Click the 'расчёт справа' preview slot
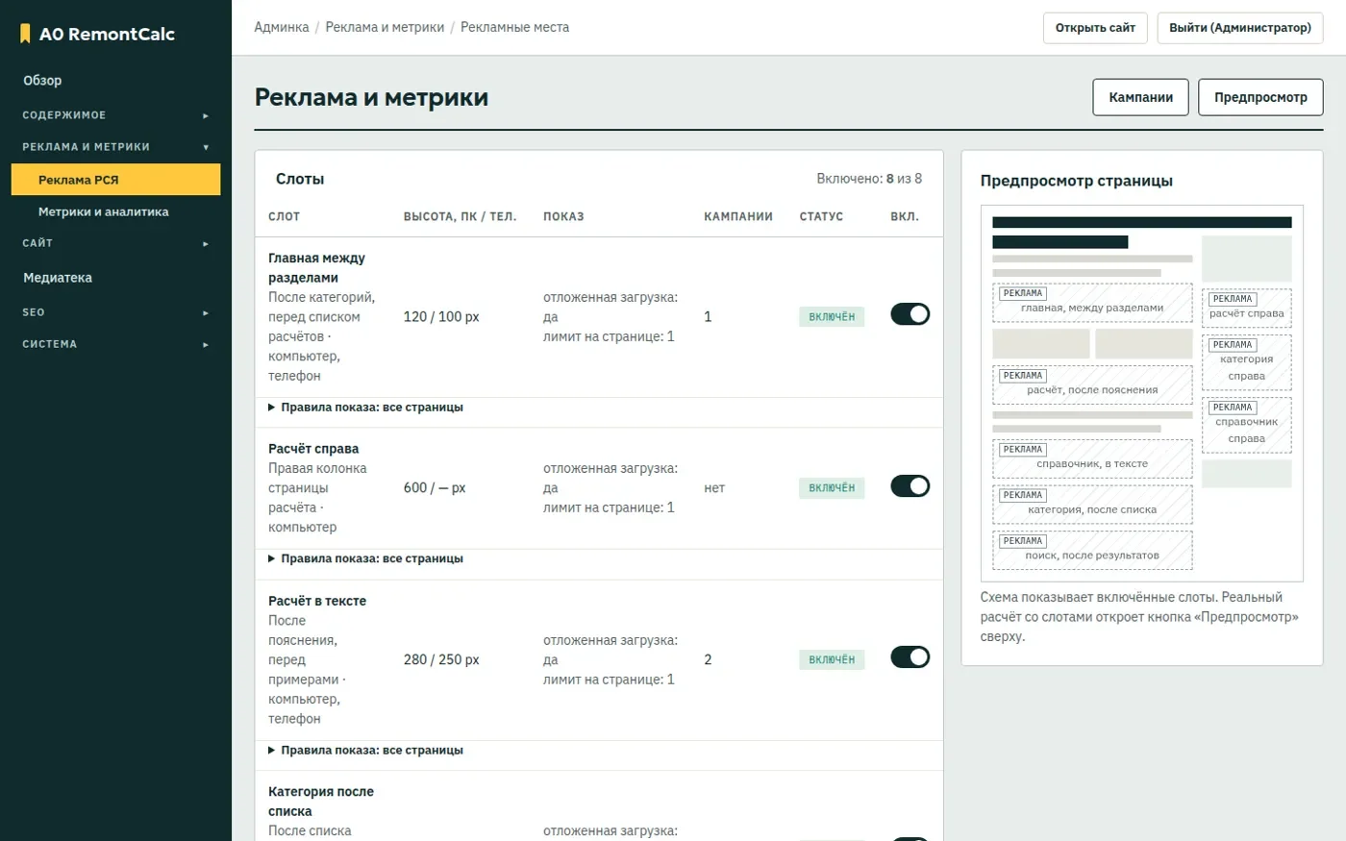 coord(1247,309)
